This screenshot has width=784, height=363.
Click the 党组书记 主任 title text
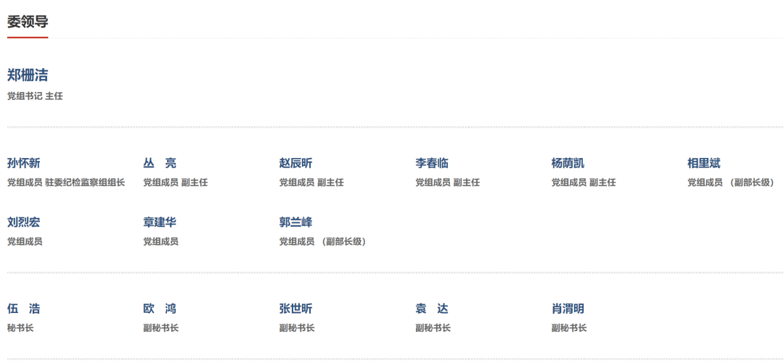[35, 96]
